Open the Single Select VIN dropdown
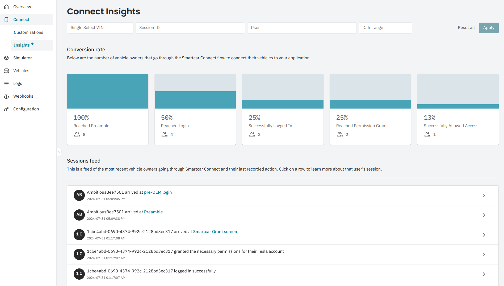The height and width of the screenshot is (286, 504). click(x=100, y=28)
